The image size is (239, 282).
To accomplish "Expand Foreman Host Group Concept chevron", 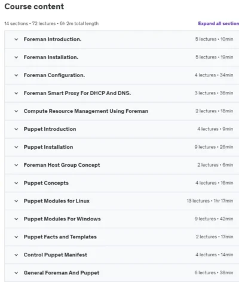I will coord(16,165).
